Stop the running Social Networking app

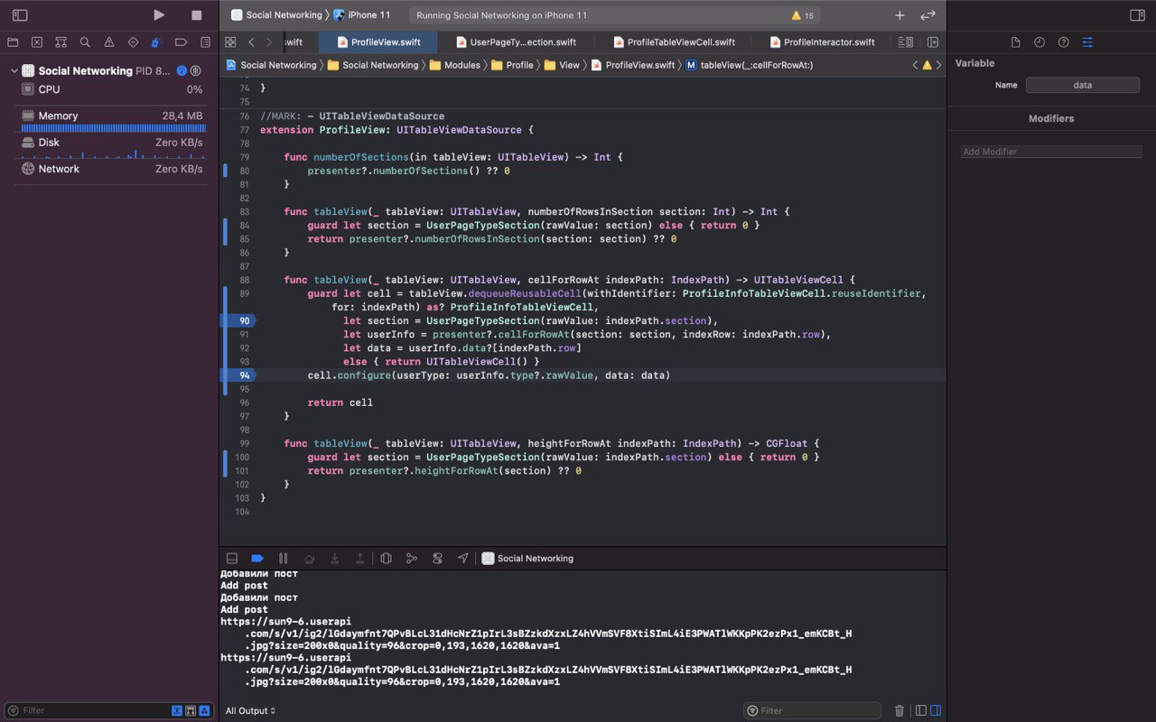tap(196, 15)
